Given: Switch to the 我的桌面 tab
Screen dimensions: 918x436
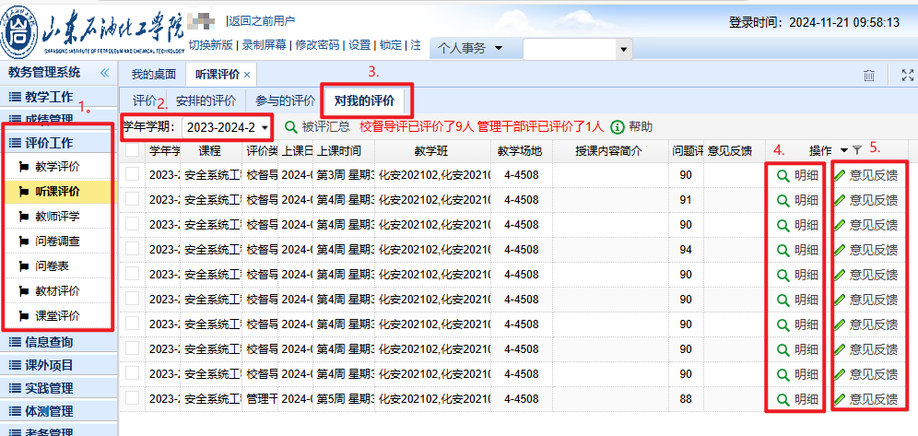Looking at the screenshot, I should (153, 74).
